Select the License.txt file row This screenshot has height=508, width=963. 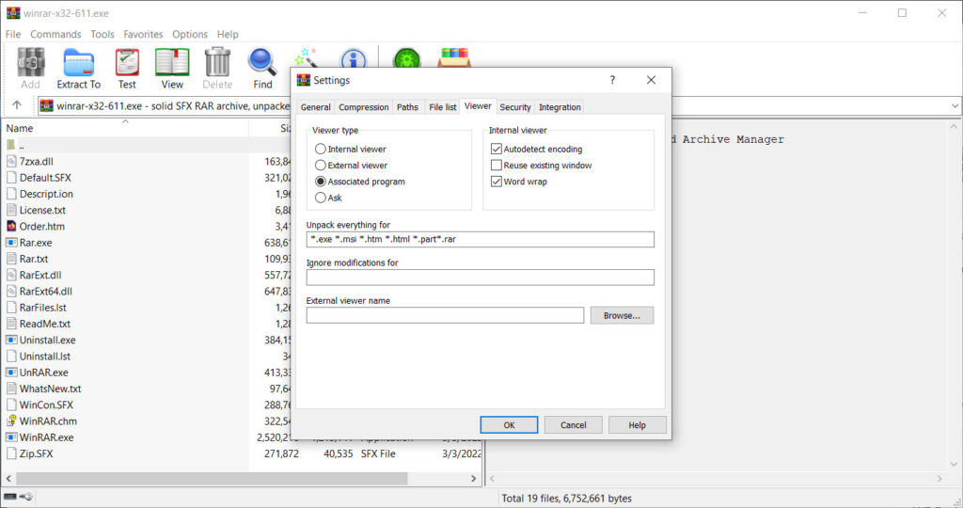148,210
